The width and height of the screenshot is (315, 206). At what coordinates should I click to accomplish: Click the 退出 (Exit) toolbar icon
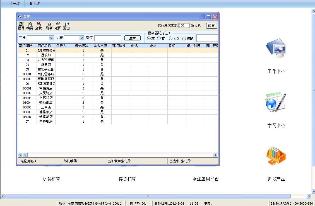(x=67, y=26)
